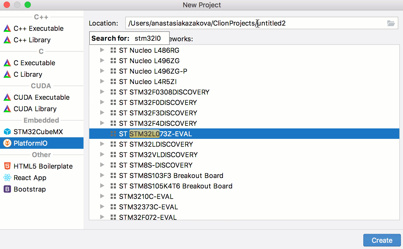Click the C Library CMake icon

7,74
